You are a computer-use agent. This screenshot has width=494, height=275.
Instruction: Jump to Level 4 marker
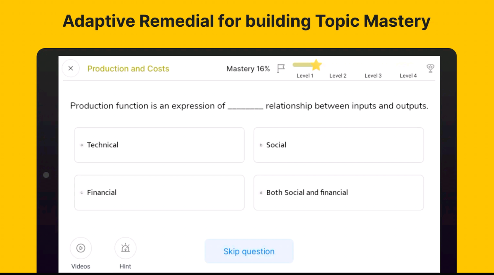coord(408,76)
